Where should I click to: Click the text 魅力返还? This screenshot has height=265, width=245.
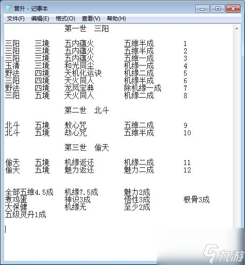click(79, 170)
